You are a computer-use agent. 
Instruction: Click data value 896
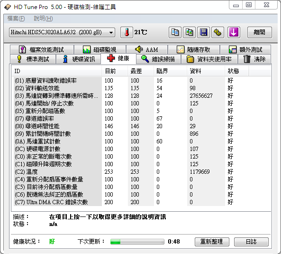coord(194,134)
